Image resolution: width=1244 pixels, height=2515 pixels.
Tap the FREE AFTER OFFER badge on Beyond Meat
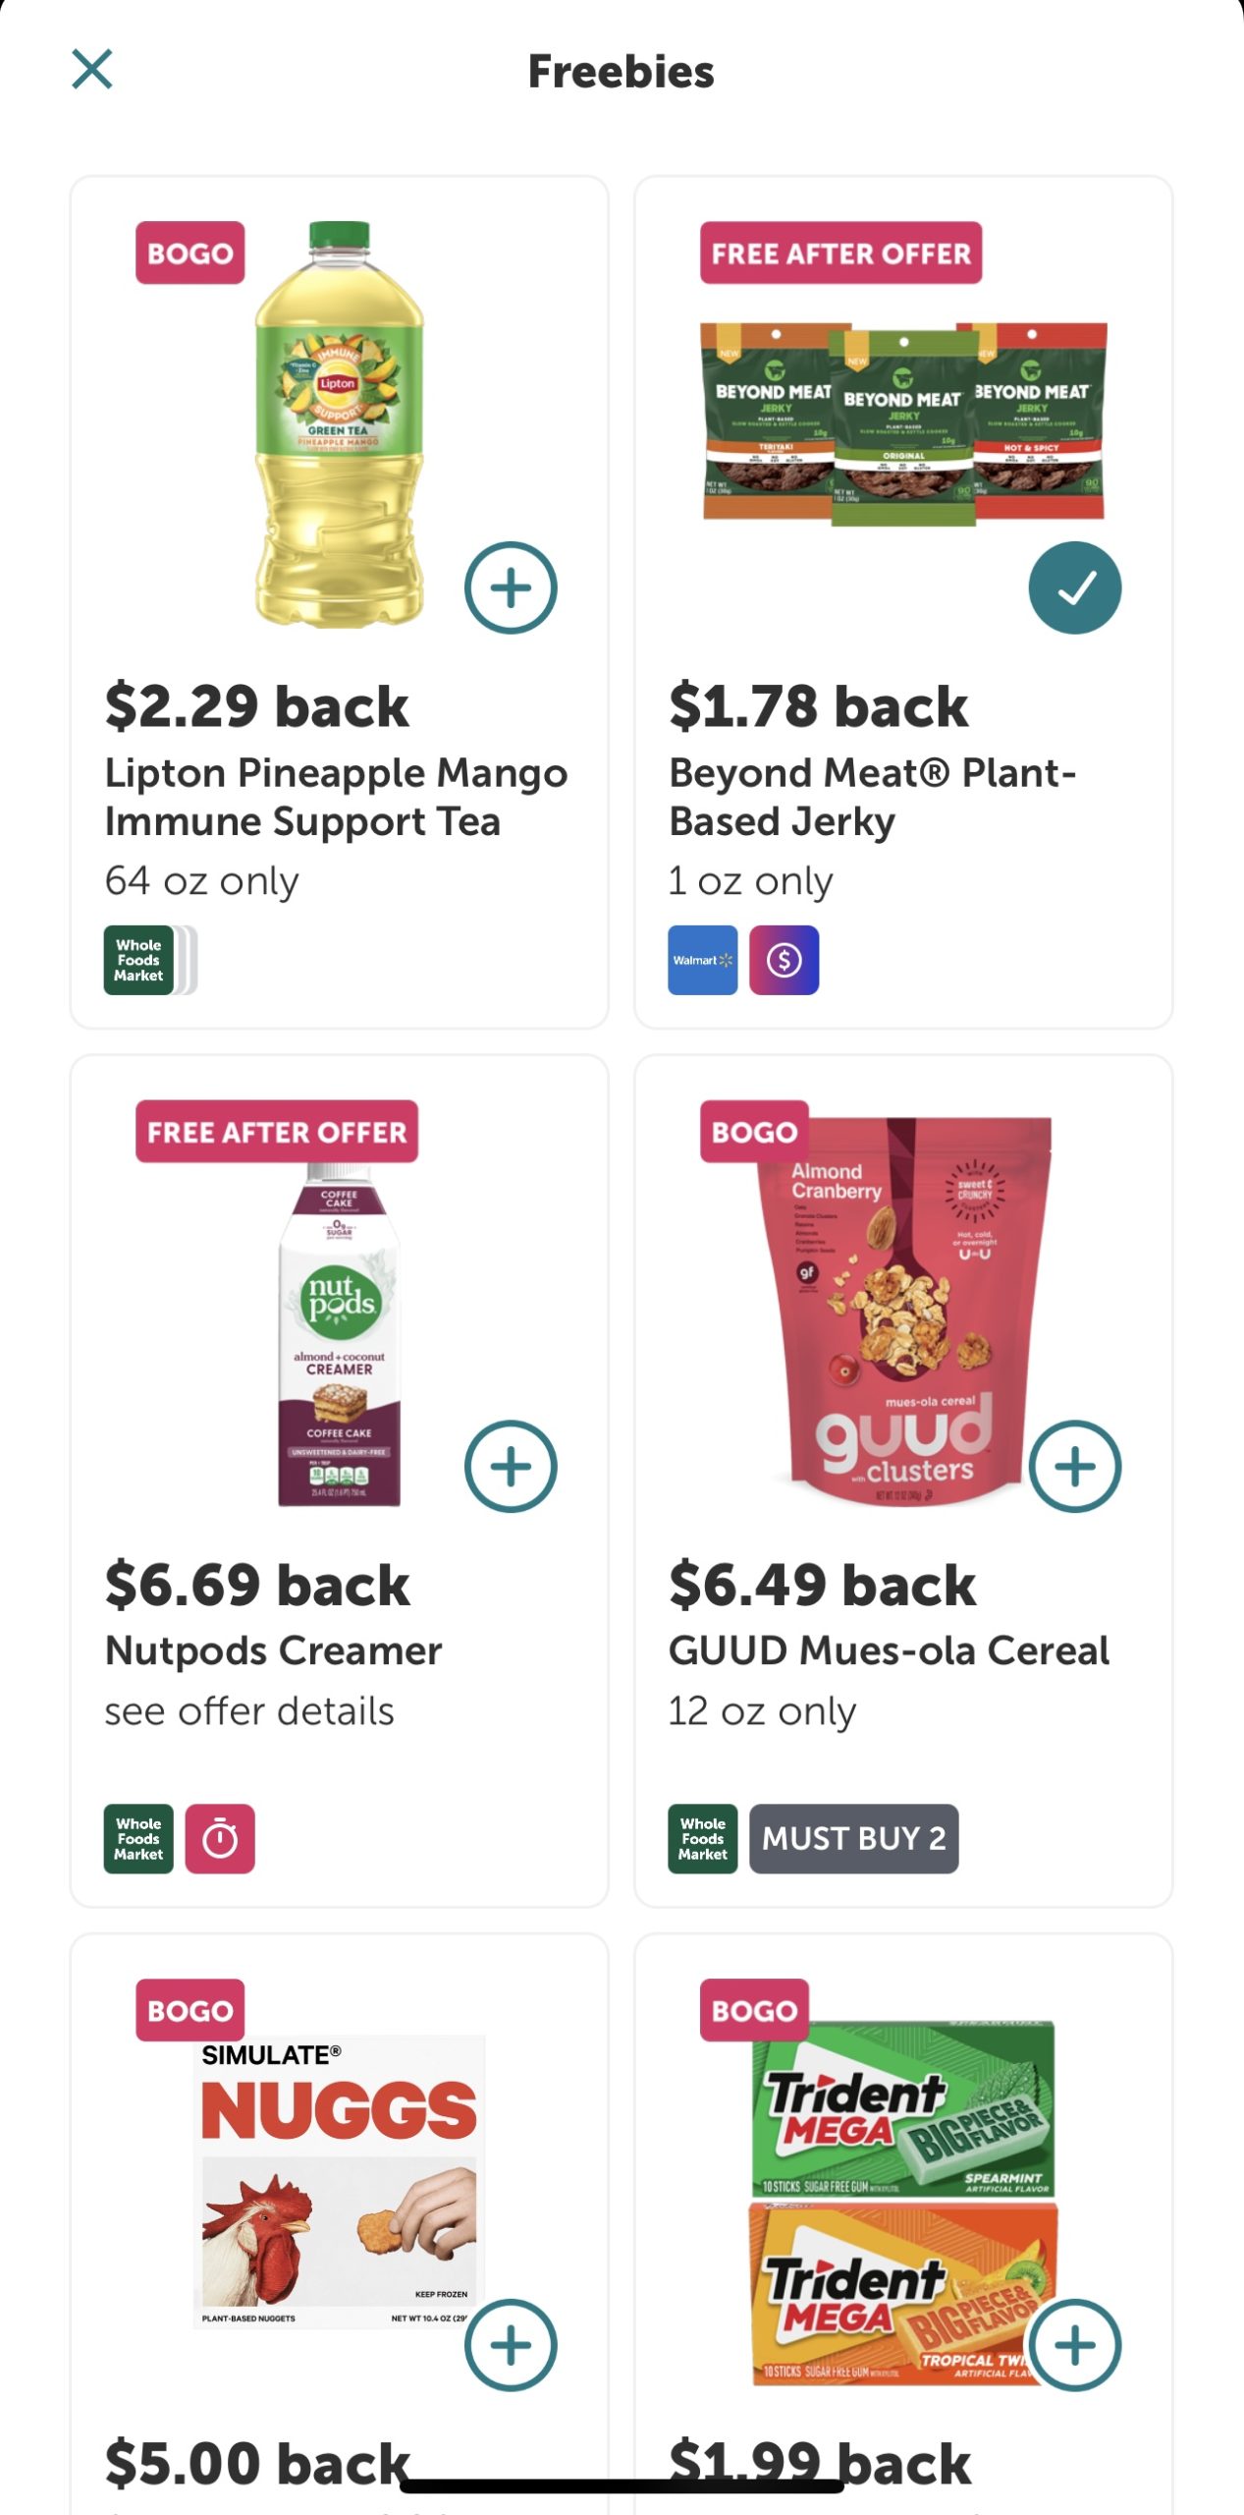(x=840, y=253)
